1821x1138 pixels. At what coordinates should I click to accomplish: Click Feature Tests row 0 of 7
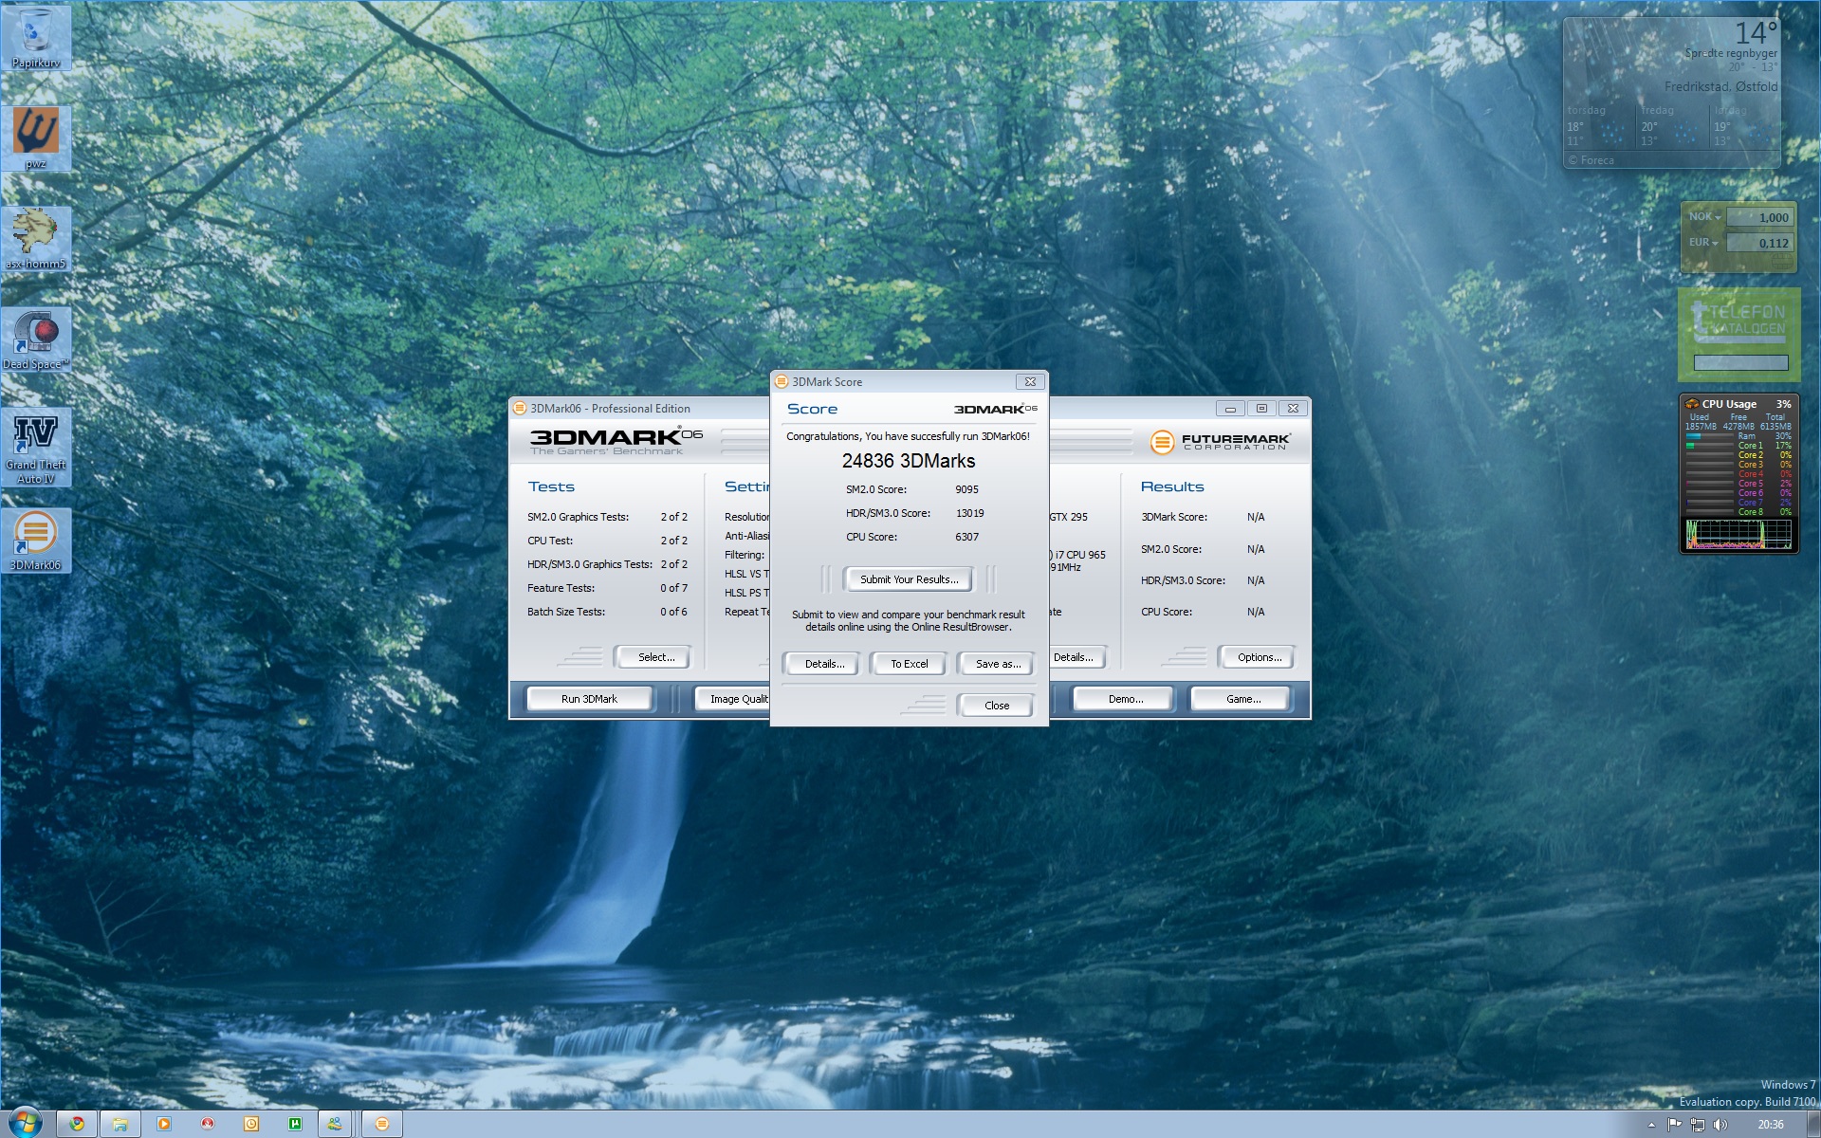pyautogui.click(x=607, y=589)
